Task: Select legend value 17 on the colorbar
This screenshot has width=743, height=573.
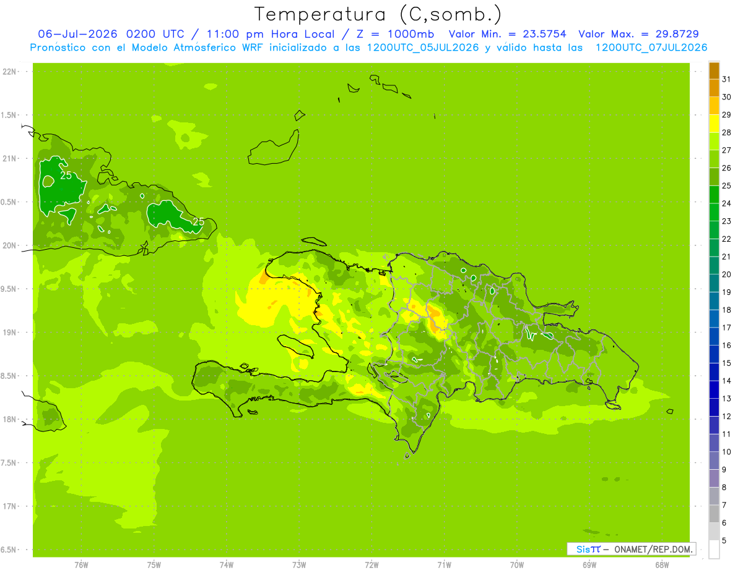Action: pos(727,328)
